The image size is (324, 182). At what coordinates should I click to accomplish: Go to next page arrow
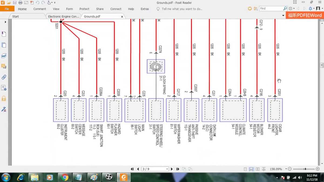(172, 169)
